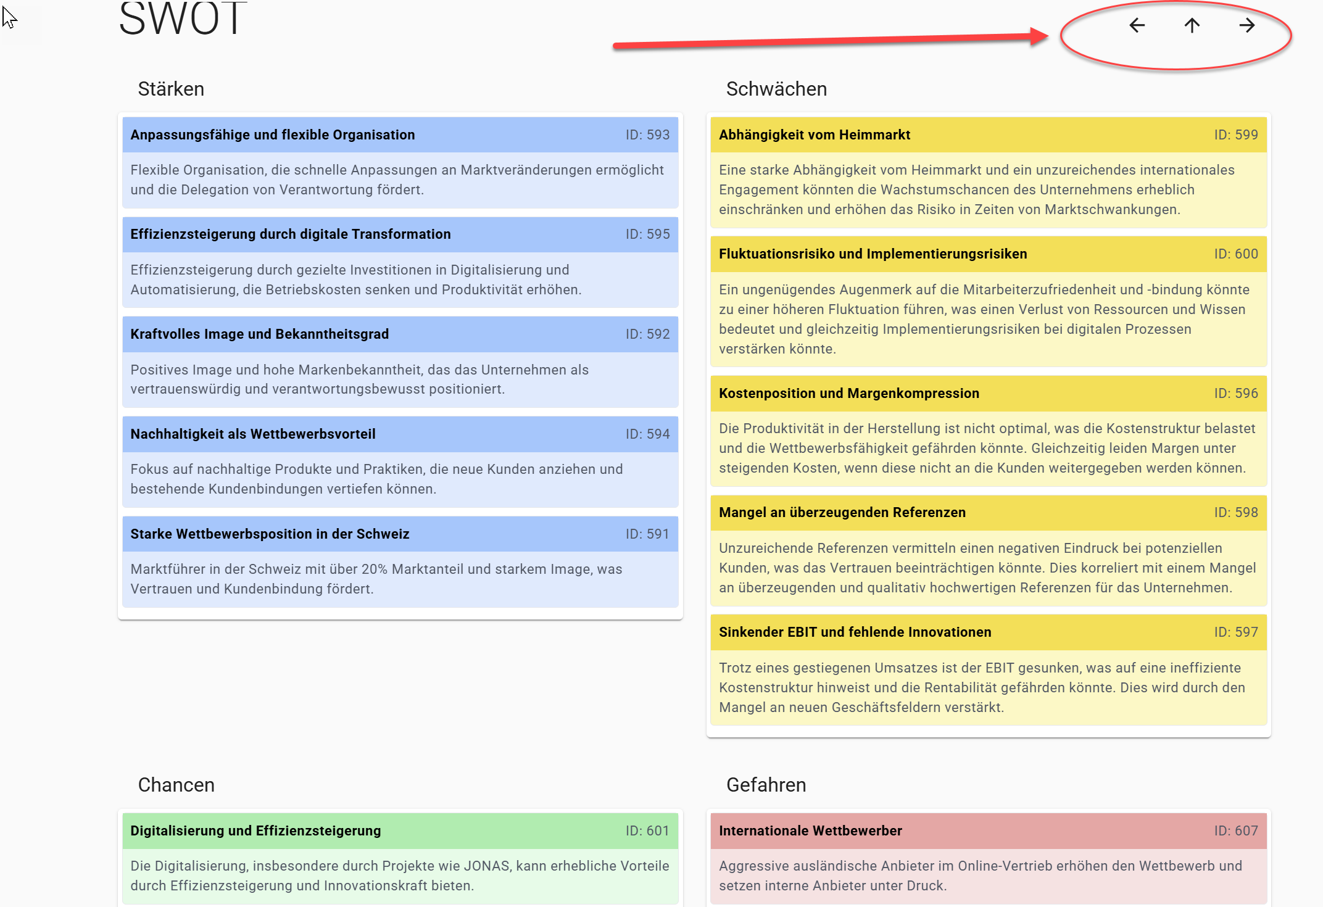Select the Effizienzsteigerung durch digitale Transformation card header

click(290, 234)
